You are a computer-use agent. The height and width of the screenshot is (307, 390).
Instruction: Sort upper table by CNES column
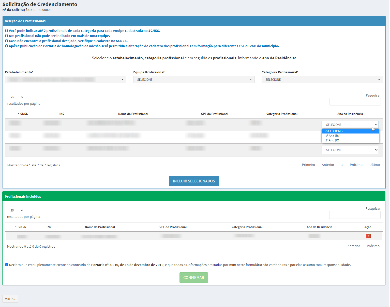point(24,114)
